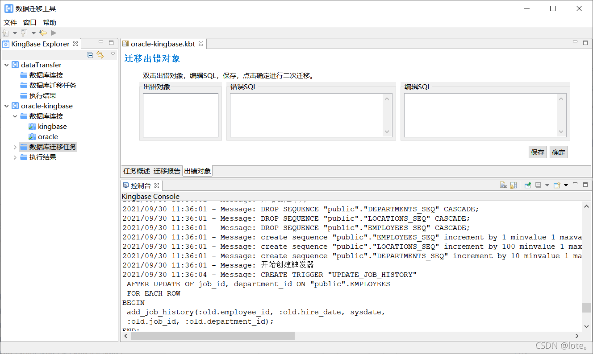Collapse the dataTransfer project node
The width and height of the screenshot is (593, 354).
click(x=6, y=65)
